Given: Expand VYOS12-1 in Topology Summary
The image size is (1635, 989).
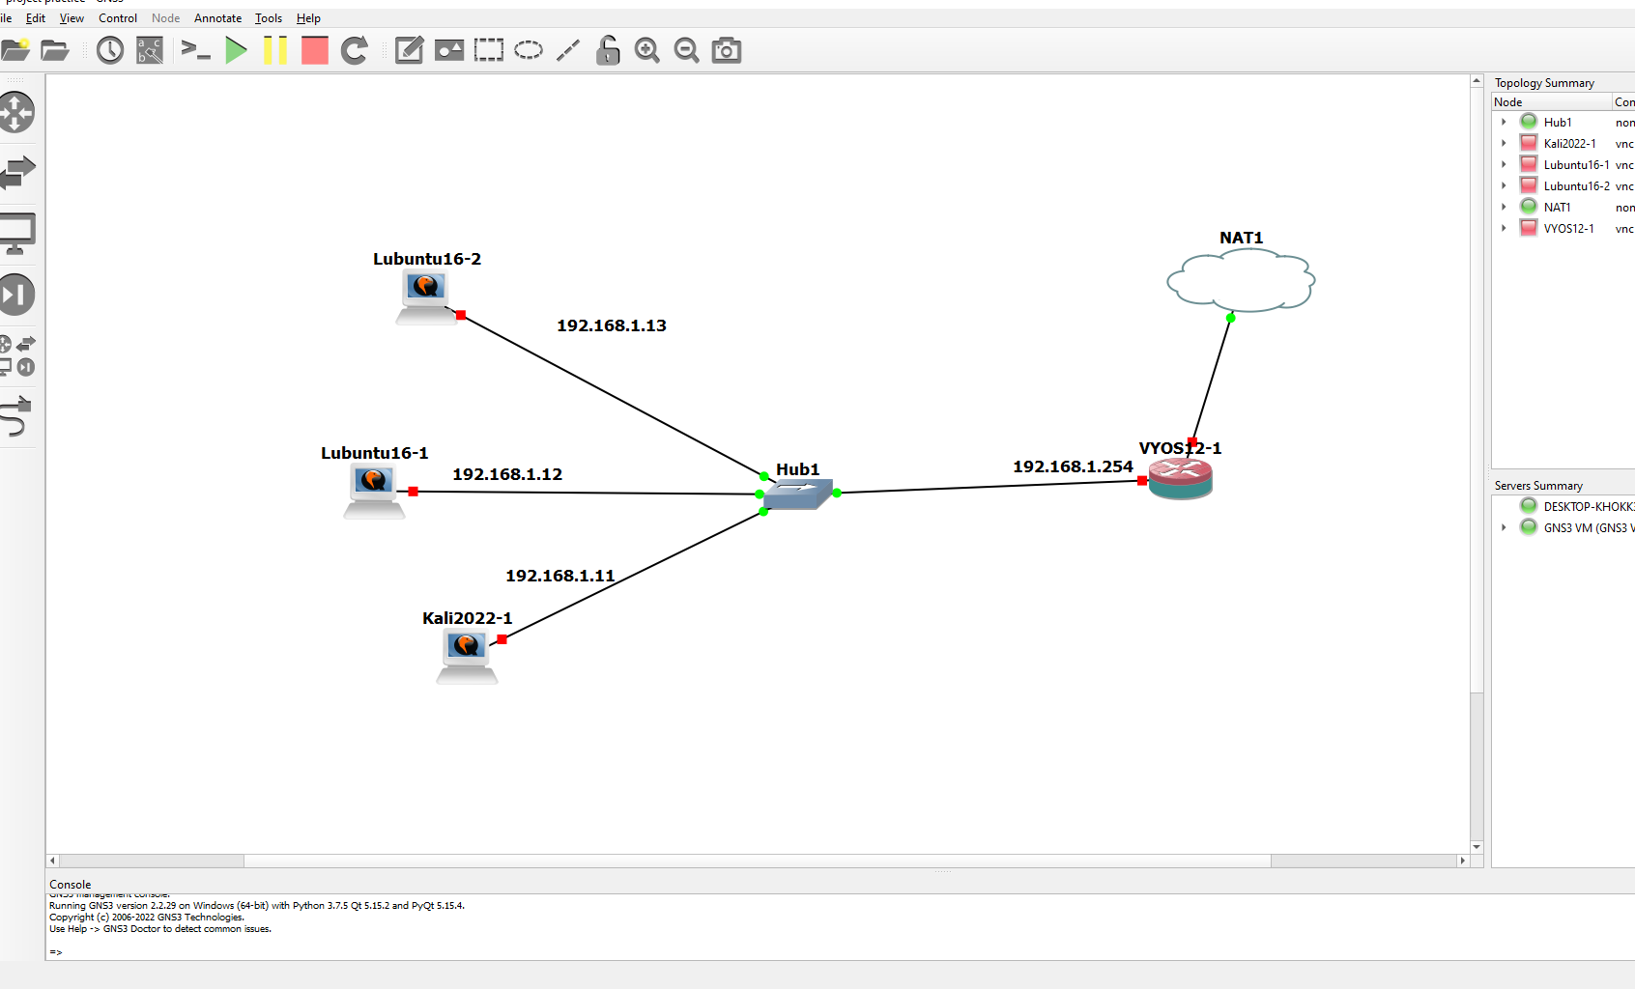Looking at the screenshot, I should [x=1504, y=229].
